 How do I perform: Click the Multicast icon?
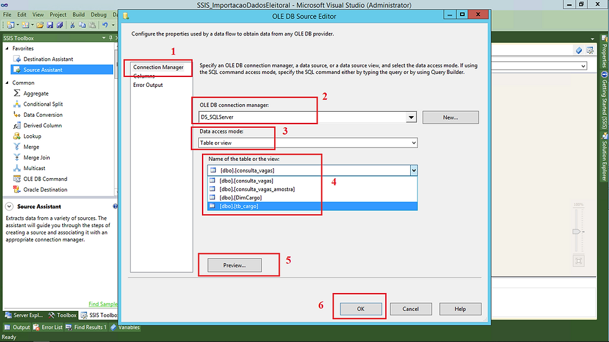(17, 168)
